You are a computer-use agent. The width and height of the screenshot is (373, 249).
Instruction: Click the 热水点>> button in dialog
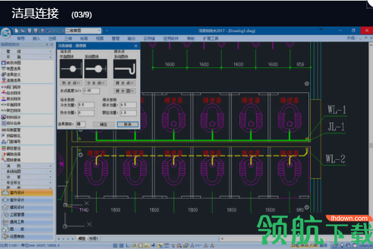tap(71, 83)
